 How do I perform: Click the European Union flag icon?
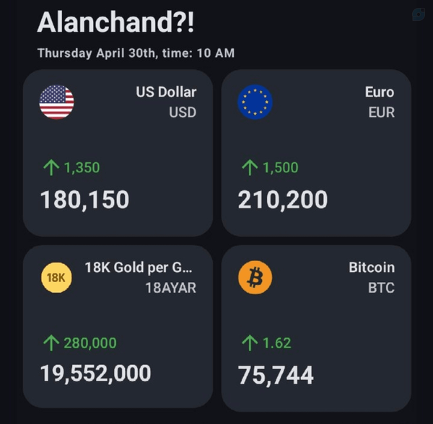(255, 102)
